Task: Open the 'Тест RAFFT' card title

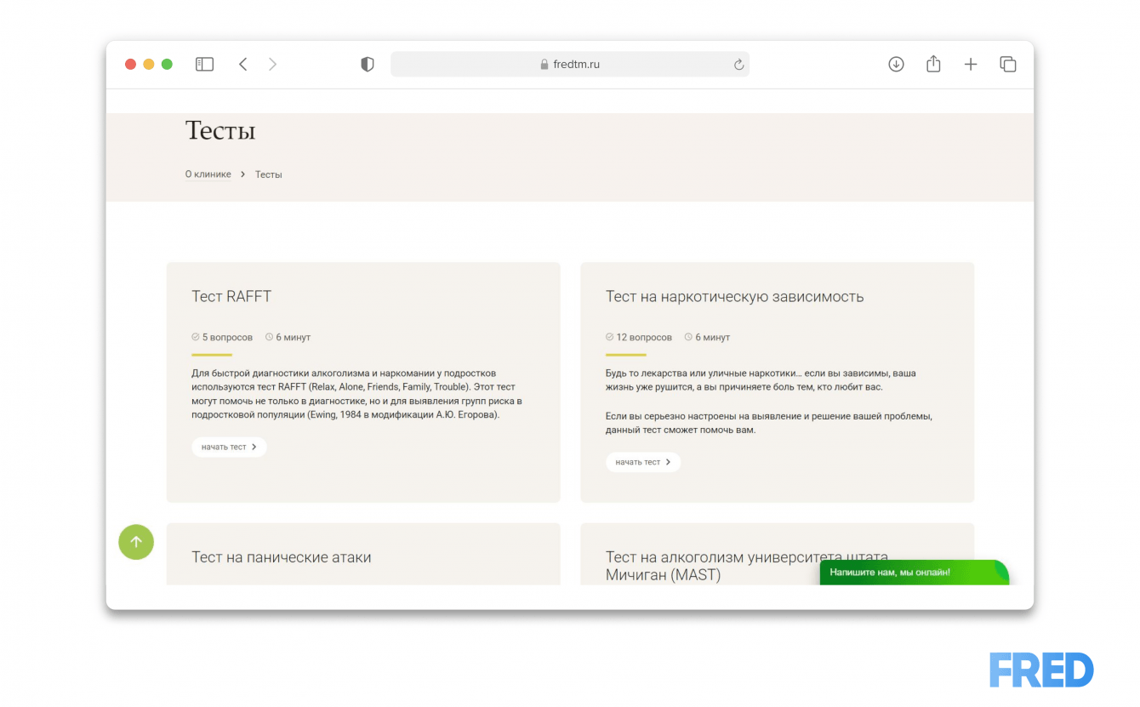Action: 231,297
